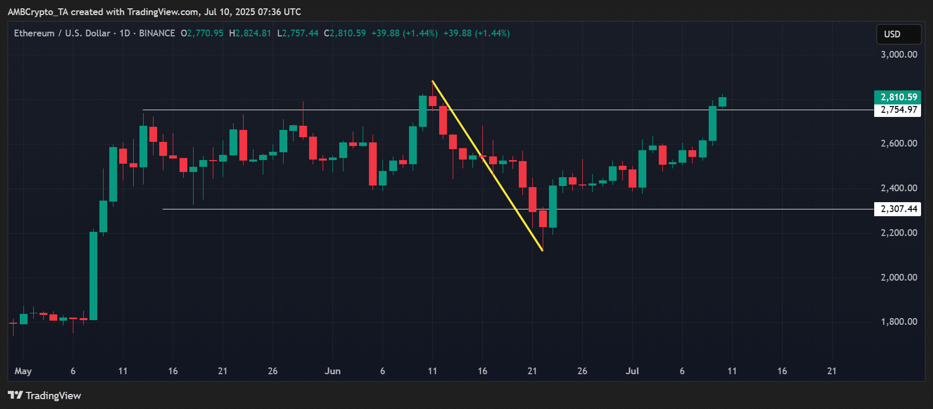Click the closing value C2,810.59 in the legend
Viewport: 933px width, 409px height.
tap(344, 33)
